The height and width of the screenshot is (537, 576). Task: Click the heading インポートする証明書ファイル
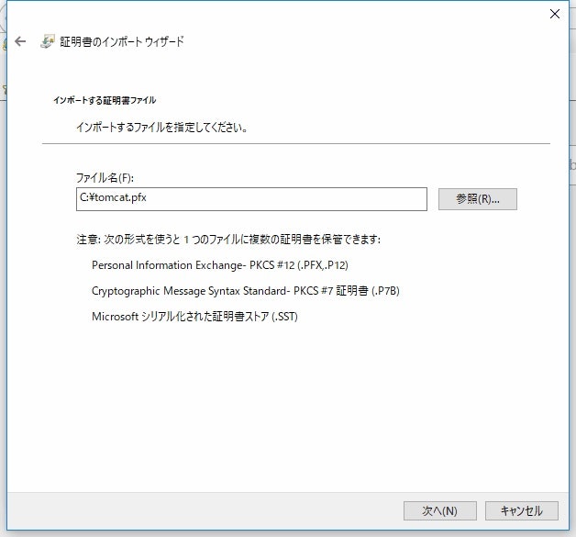click(x=105, y=100)
